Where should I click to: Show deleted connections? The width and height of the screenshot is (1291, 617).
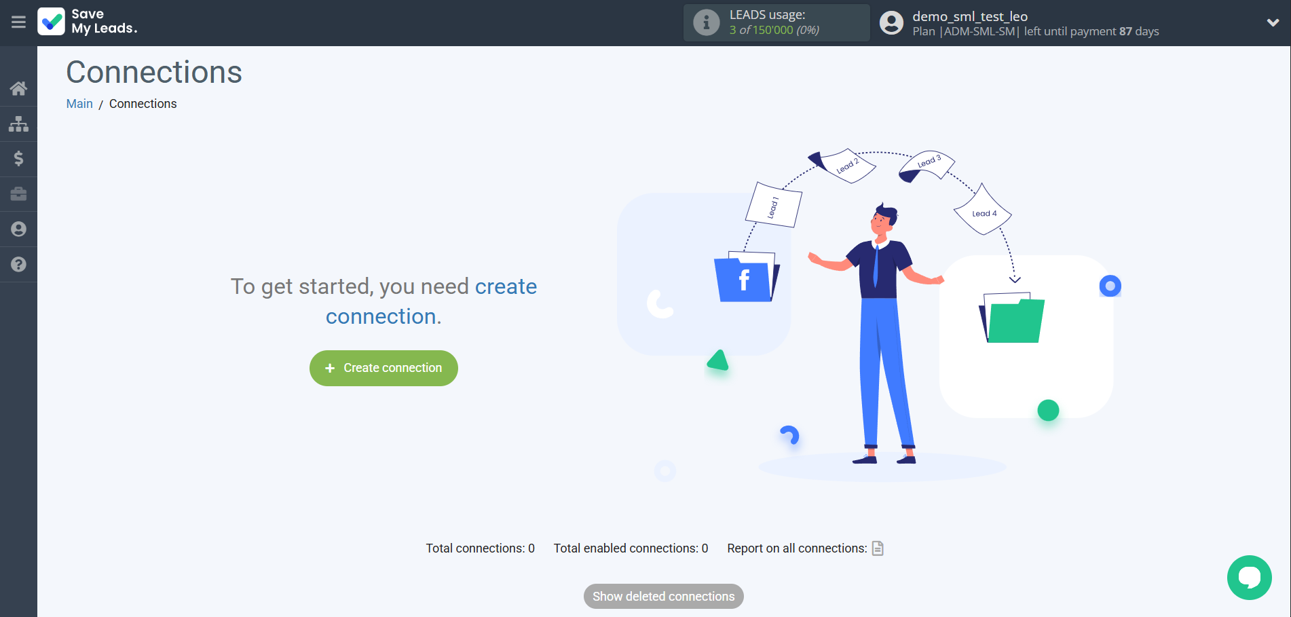pos(663,596)
